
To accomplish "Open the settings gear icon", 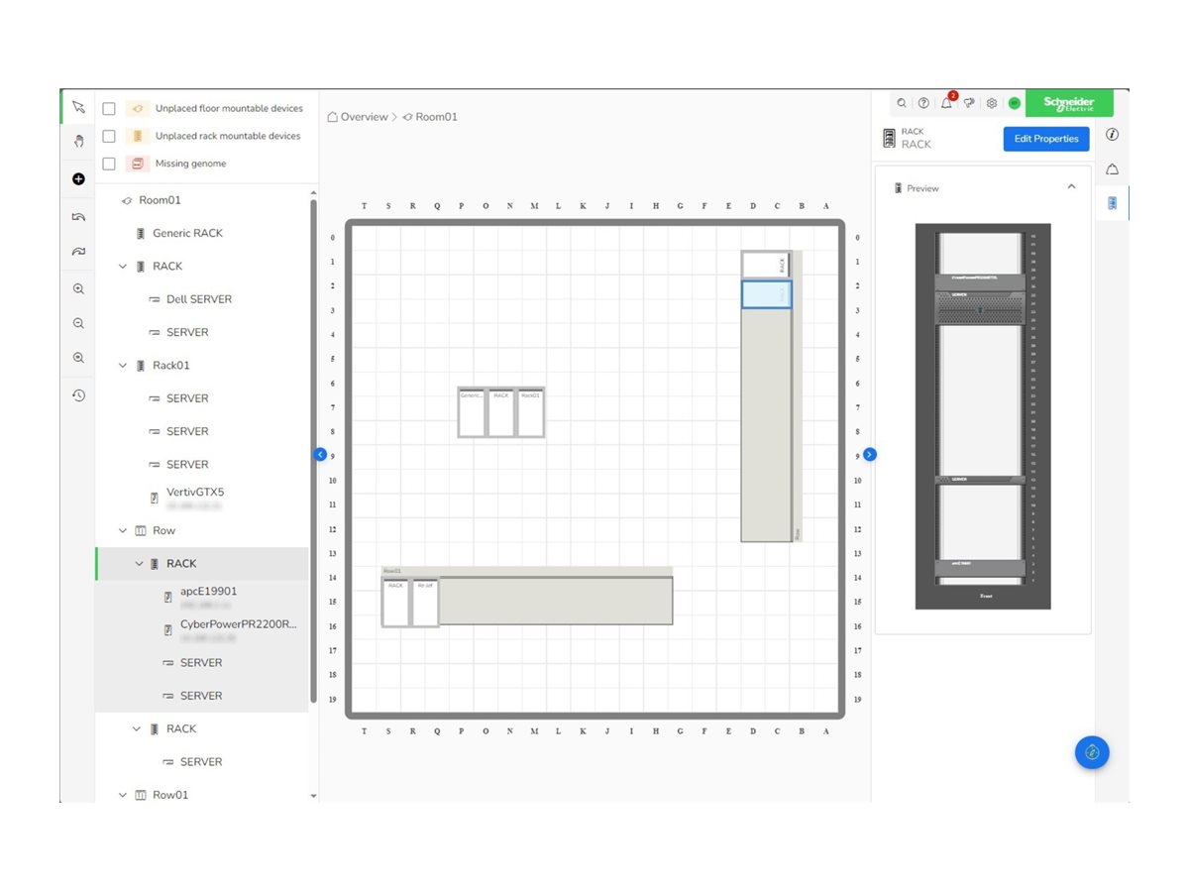I will click(991, 103).
